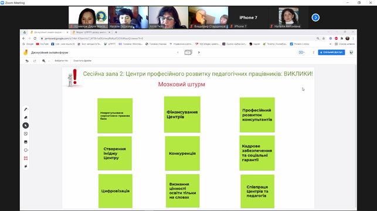Viewport: 377px width, 211px height.
Task: Redo the last Jamboard action
Action: click(x=35, y=61)
